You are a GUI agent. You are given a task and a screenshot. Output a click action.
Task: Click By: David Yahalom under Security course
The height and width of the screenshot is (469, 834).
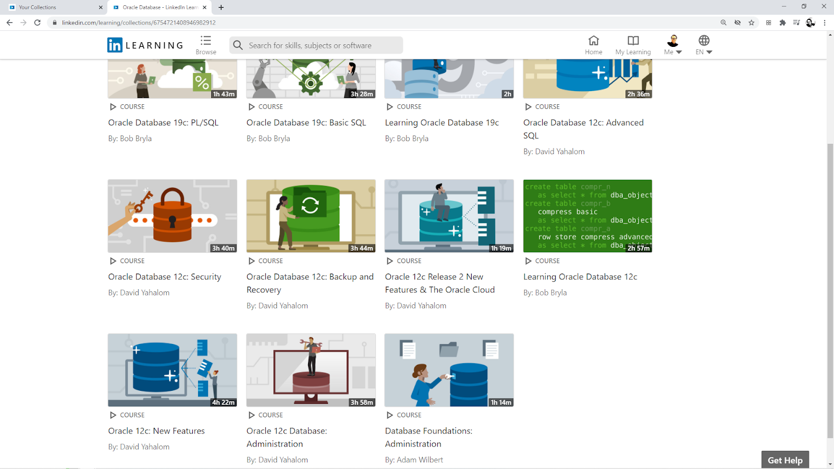point(139,293)
